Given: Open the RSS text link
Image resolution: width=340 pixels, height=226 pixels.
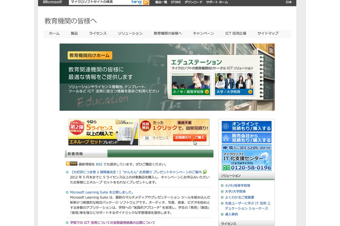Looking at the screenshot, I should 99,164.
